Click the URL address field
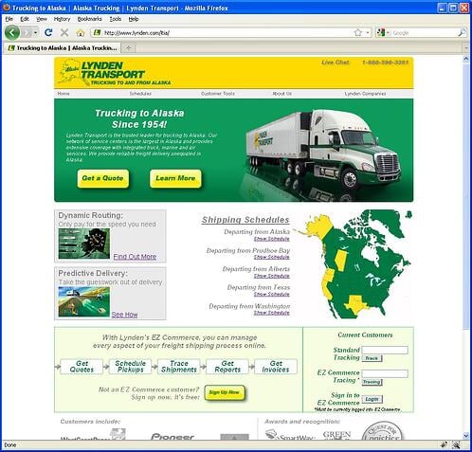The height and width of the screenshot is (452, 472). [x=227, y=32]
